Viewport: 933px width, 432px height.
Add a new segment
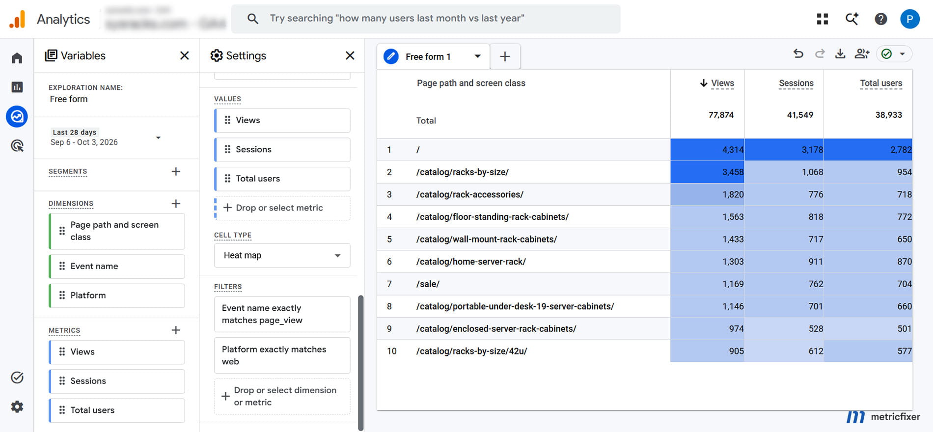176,171
